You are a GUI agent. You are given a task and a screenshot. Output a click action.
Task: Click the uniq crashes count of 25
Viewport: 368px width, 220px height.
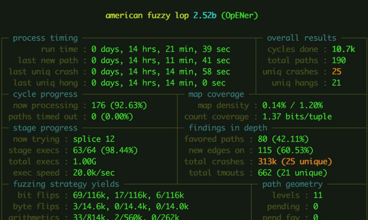point(337,72)
